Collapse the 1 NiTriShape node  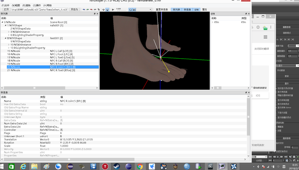pos(6,26)
